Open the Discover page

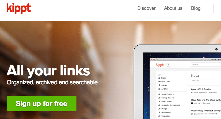[147, 8]
